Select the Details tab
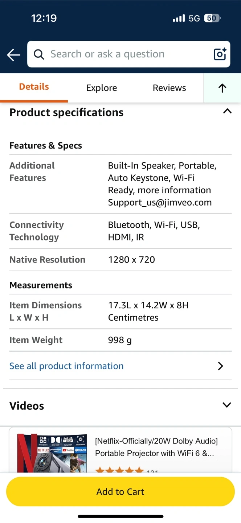This screenshot has height=523, width=241. 34,87
